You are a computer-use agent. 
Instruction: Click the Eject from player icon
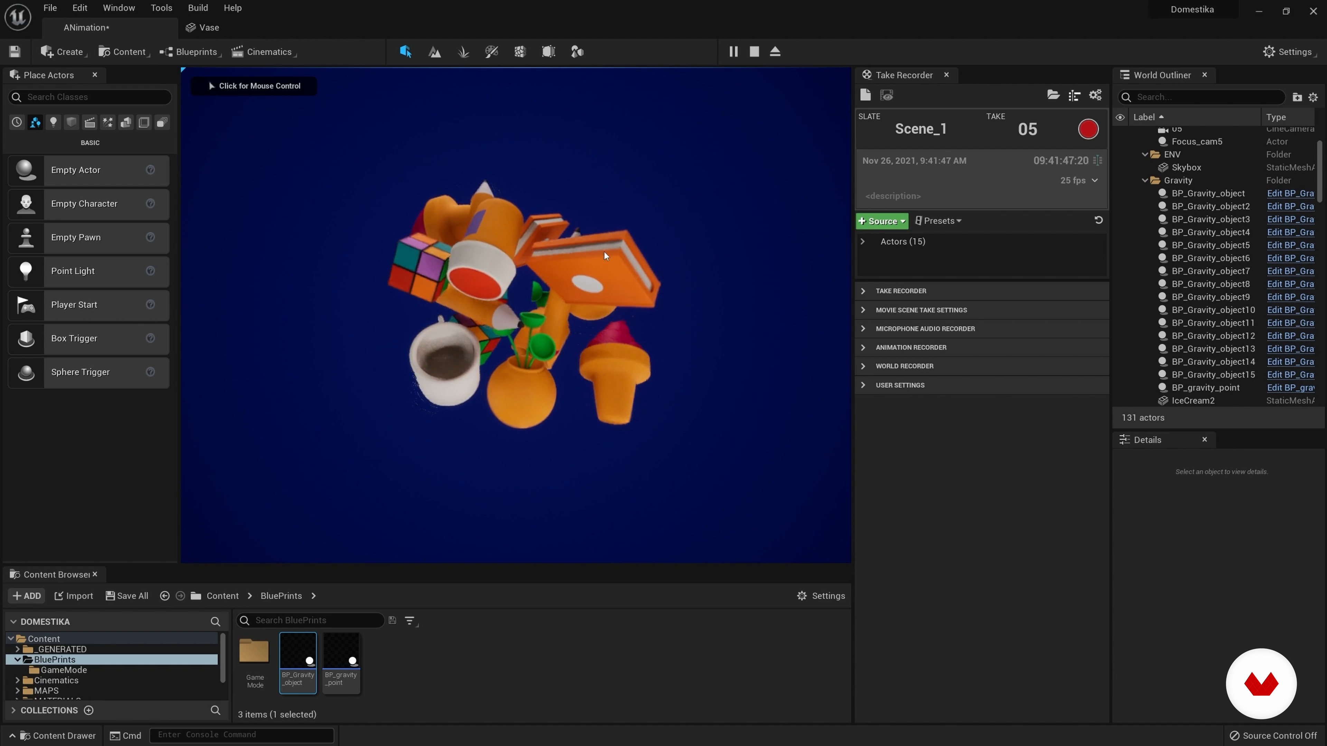coord(775,51)
